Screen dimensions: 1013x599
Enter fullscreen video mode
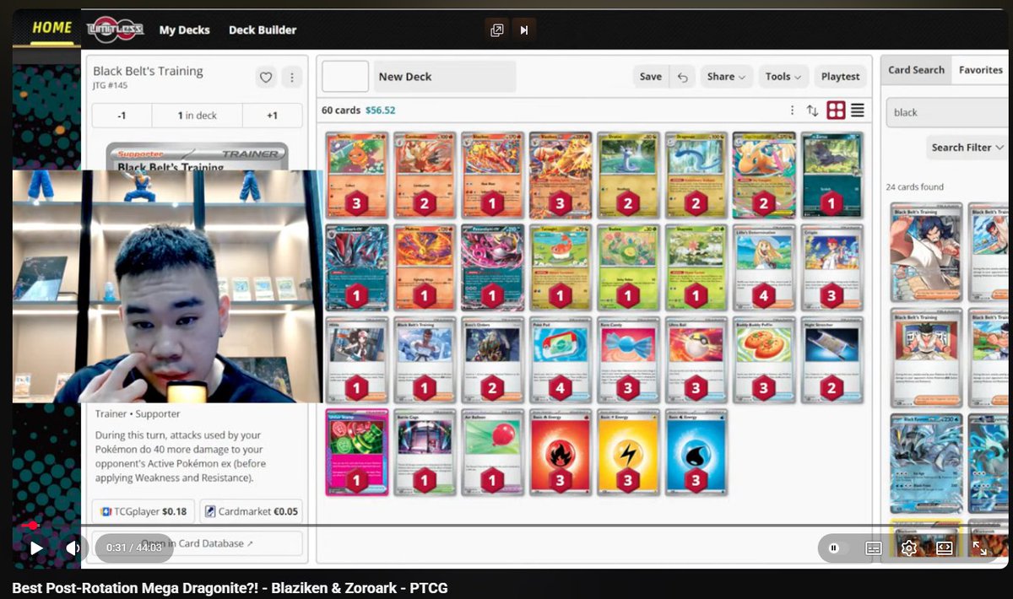979,548
